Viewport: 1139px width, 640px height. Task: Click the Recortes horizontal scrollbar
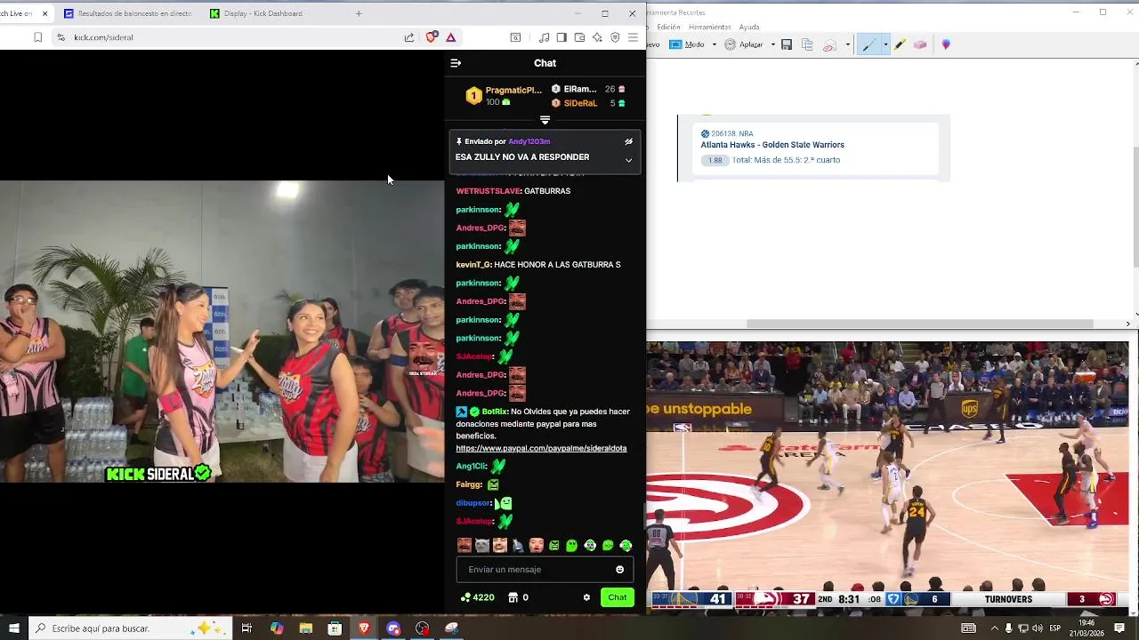919,324
